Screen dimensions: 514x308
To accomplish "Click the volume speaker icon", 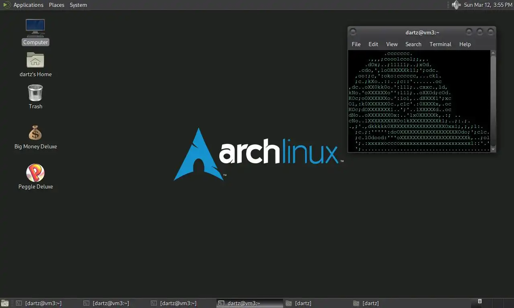I will click(x=456, y=5).
